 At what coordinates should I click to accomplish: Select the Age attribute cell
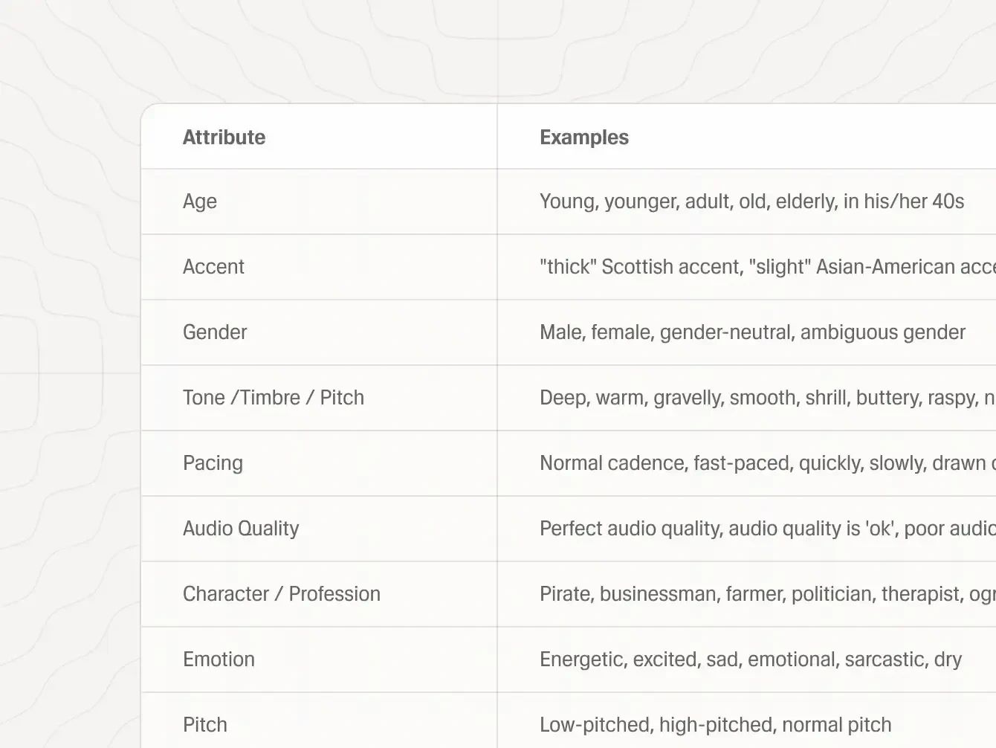click(x=200, y=201)
